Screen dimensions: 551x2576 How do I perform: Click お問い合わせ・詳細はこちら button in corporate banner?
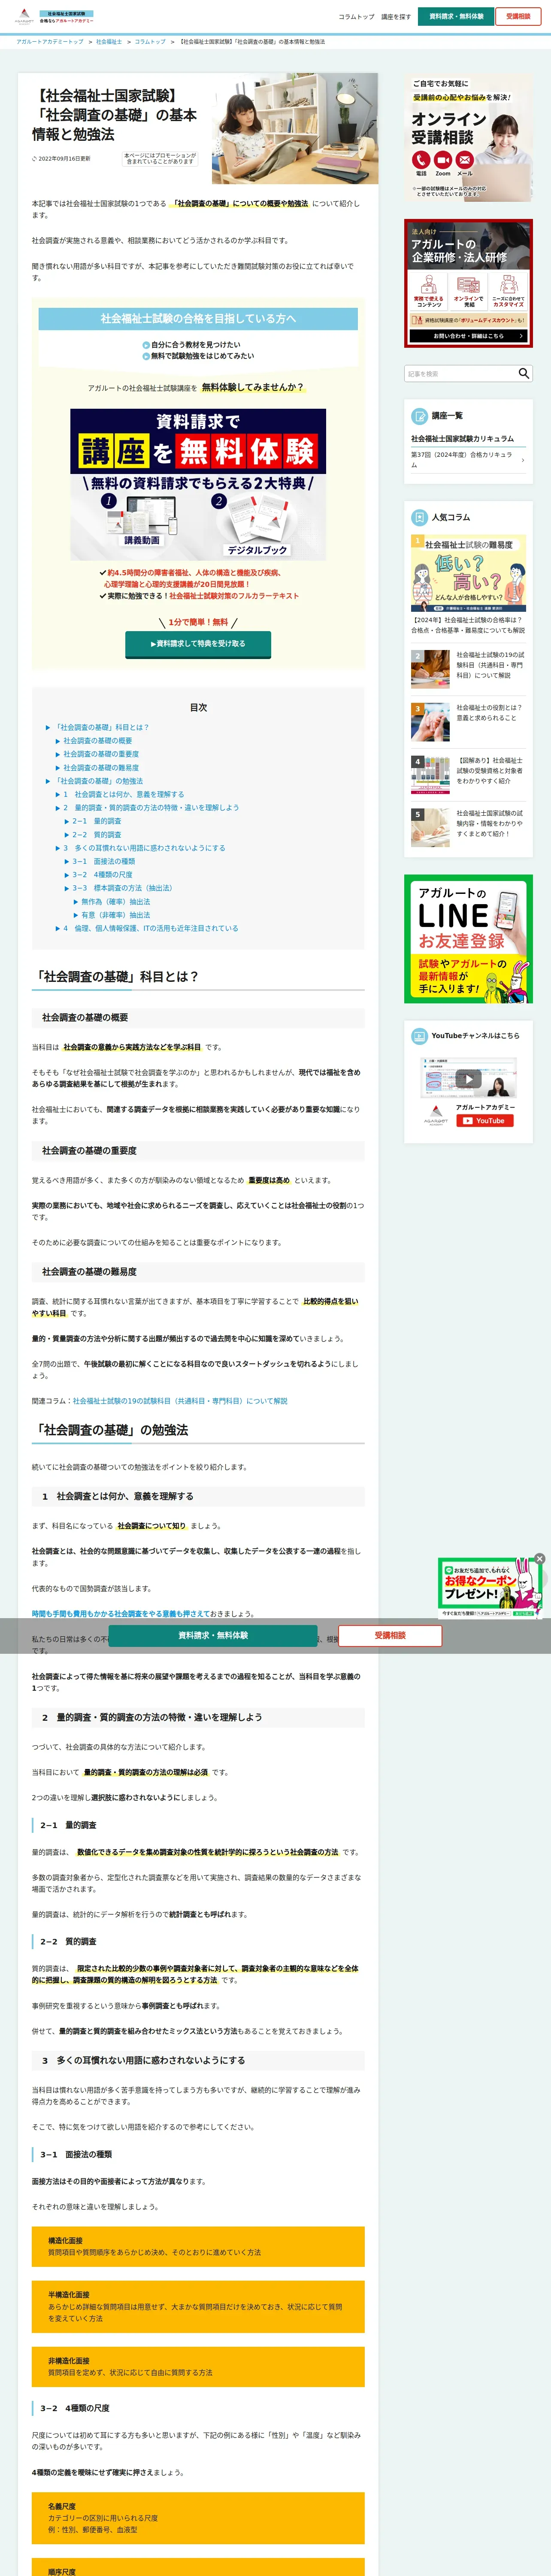[468, 336]
